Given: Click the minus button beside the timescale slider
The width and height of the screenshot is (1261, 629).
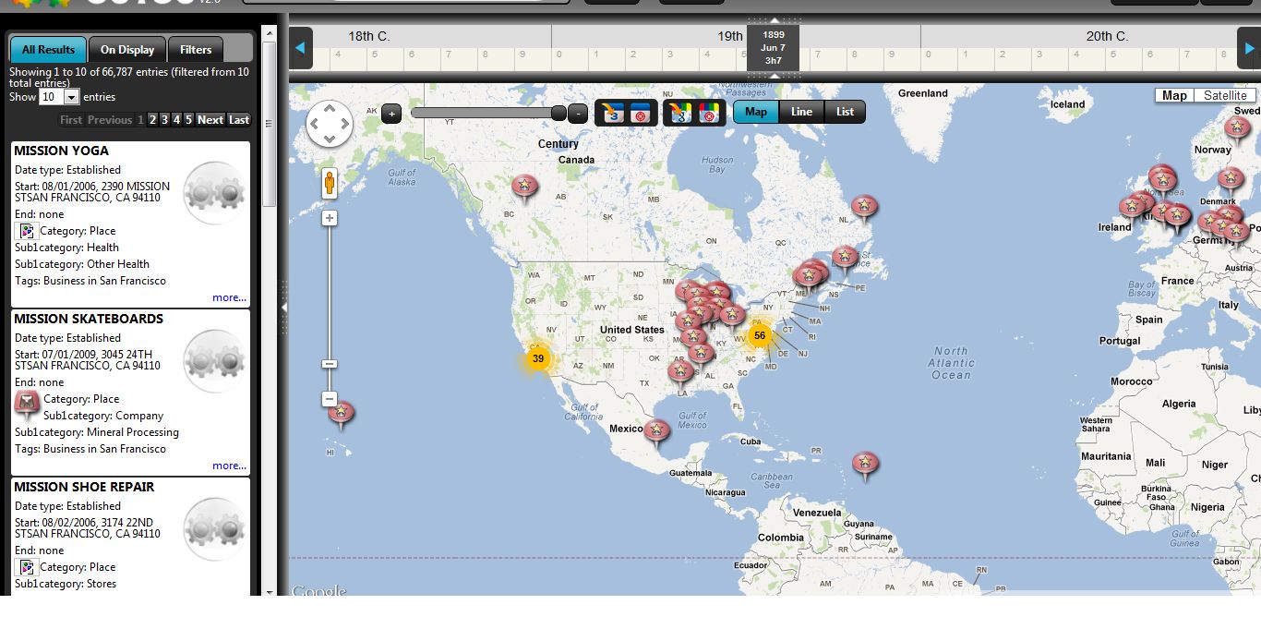Looking at the screenshot, I should pyautogui.click(x=578, y=114).
